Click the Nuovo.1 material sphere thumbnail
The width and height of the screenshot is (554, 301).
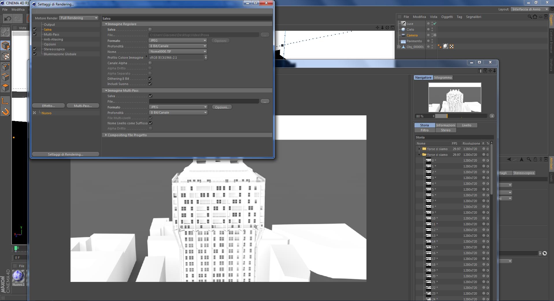tap(18, 276)
